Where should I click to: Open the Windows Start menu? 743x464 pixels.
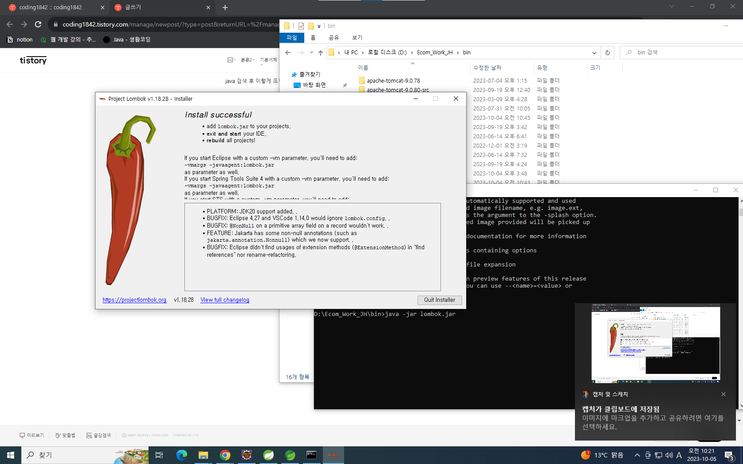11,455
